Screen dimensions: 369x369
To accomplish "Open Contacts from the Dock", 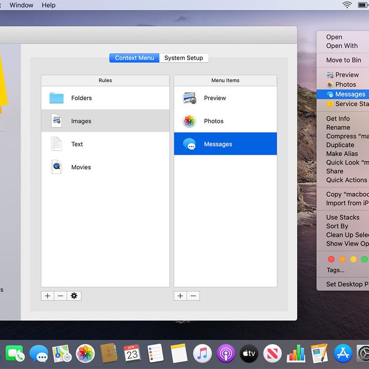I will point(109,353).
